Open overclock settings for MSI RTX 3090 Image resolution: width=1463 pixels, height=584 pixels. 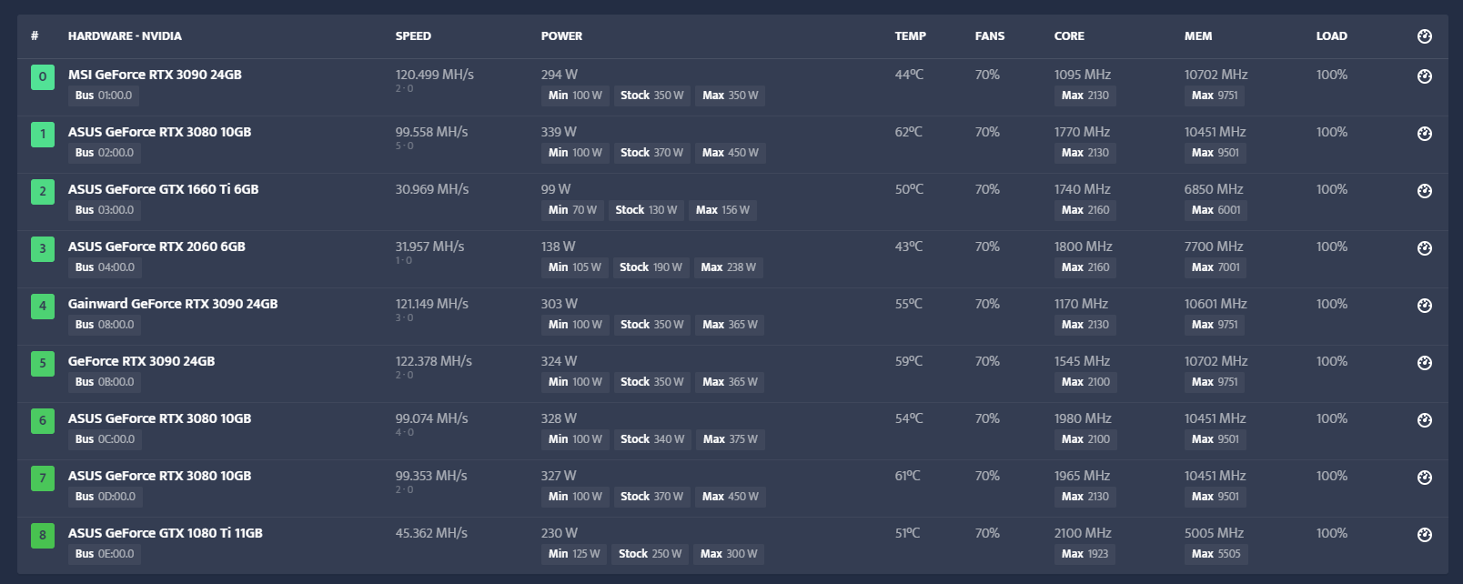point(1425,76)
